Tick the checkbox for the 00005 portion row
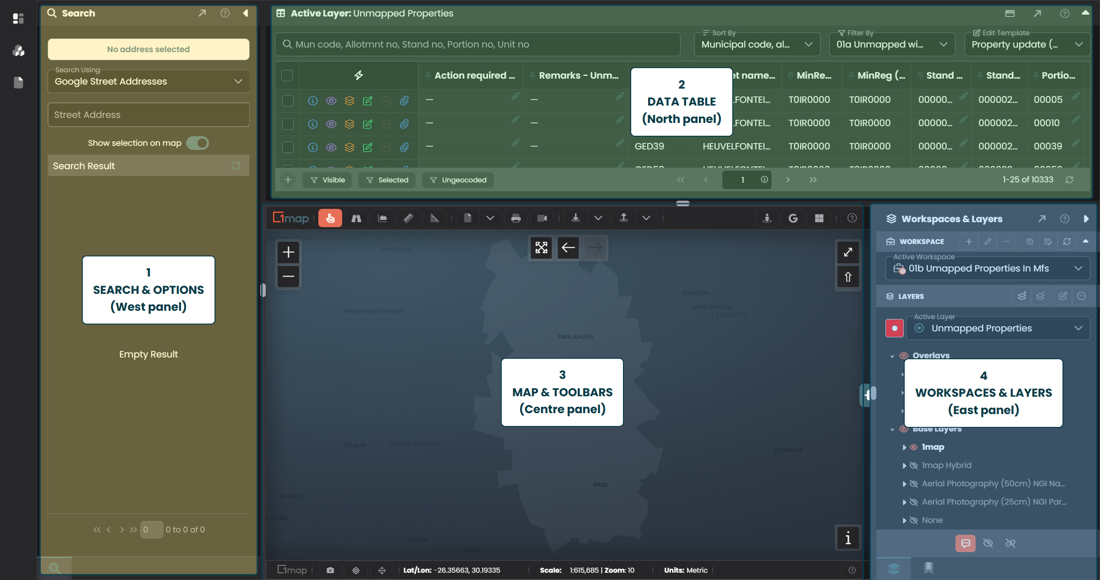This screenshot has width=1100, height=580. [288, 101]
